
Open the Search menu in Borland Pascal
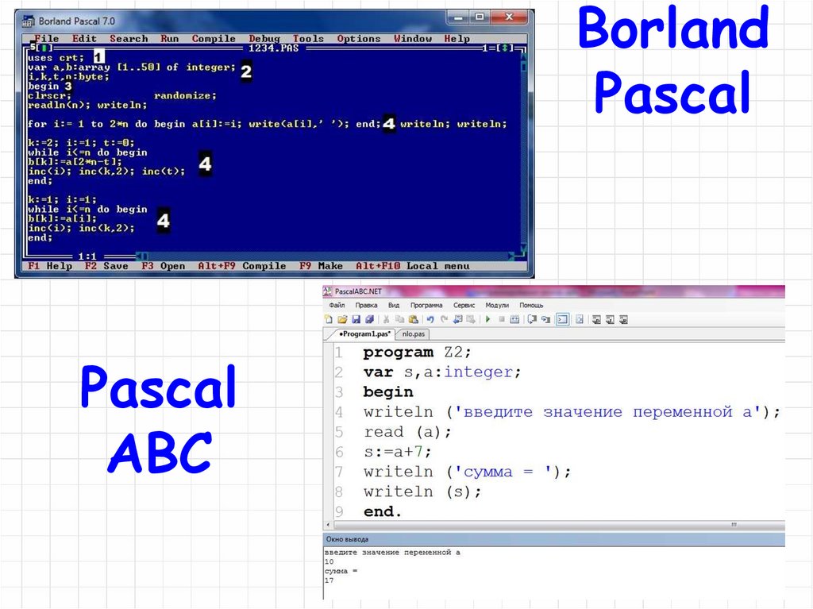point(129,38)
